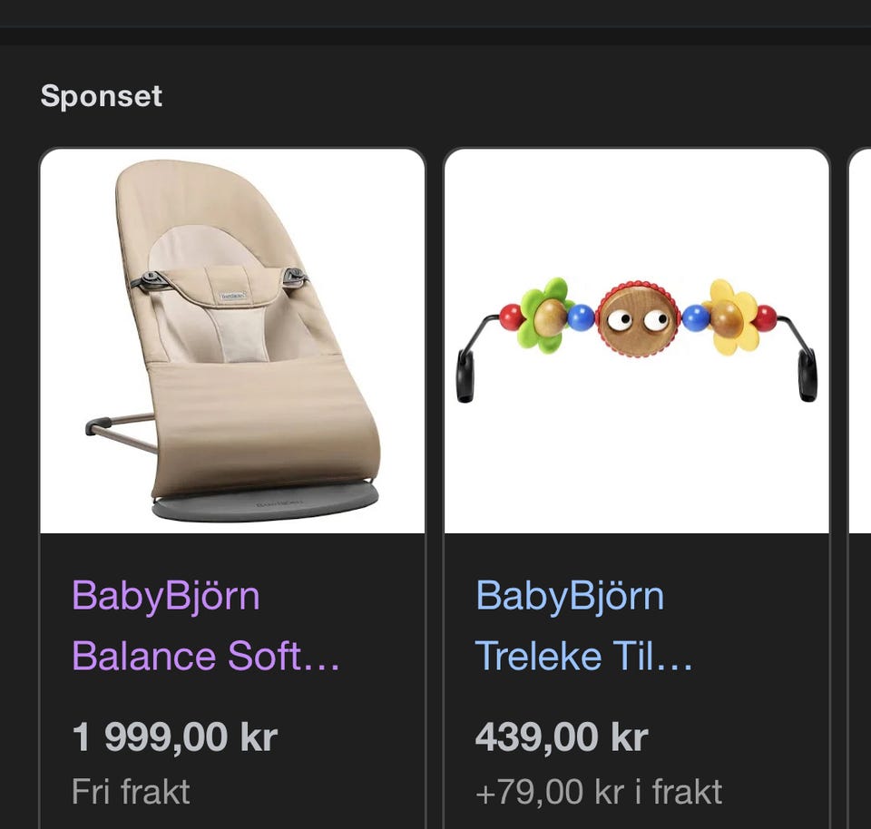Click the metal frame leg of bouncer
The height and width of the screenshot is (829, 871).
click(120, 431)
